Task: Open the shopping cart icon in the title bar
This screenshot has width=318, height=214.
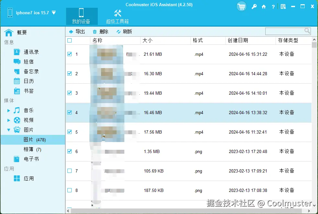Action: coord(241,6)
